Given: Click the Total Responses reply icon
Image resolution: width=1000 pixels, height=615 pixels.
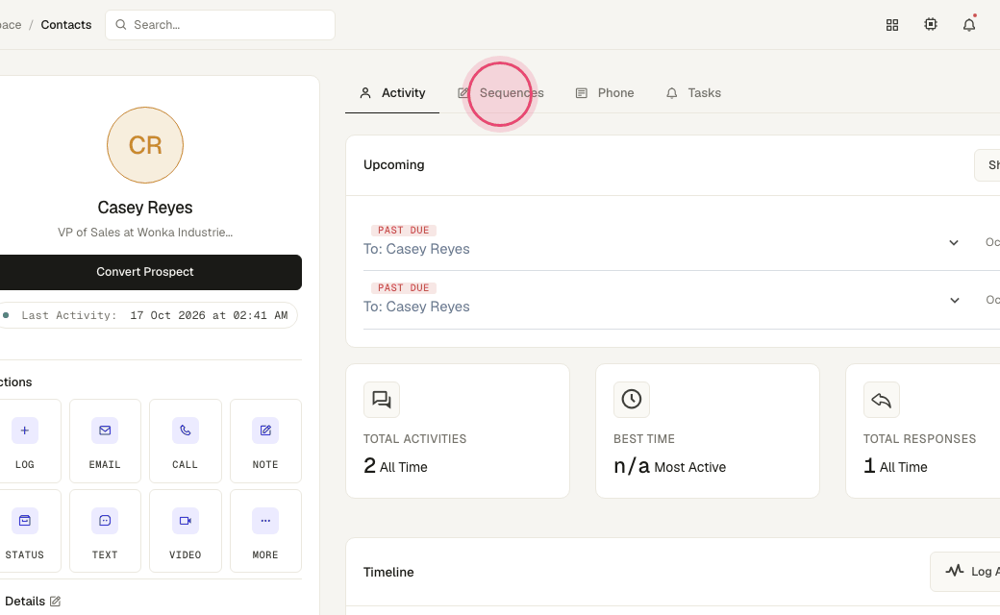Looking at the screenshot, I should [882, 400].
